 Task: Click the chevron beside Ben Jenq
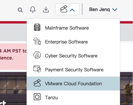115,10
